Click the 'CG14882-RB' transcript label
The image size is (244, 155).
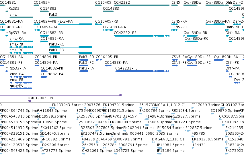point(51,33)
